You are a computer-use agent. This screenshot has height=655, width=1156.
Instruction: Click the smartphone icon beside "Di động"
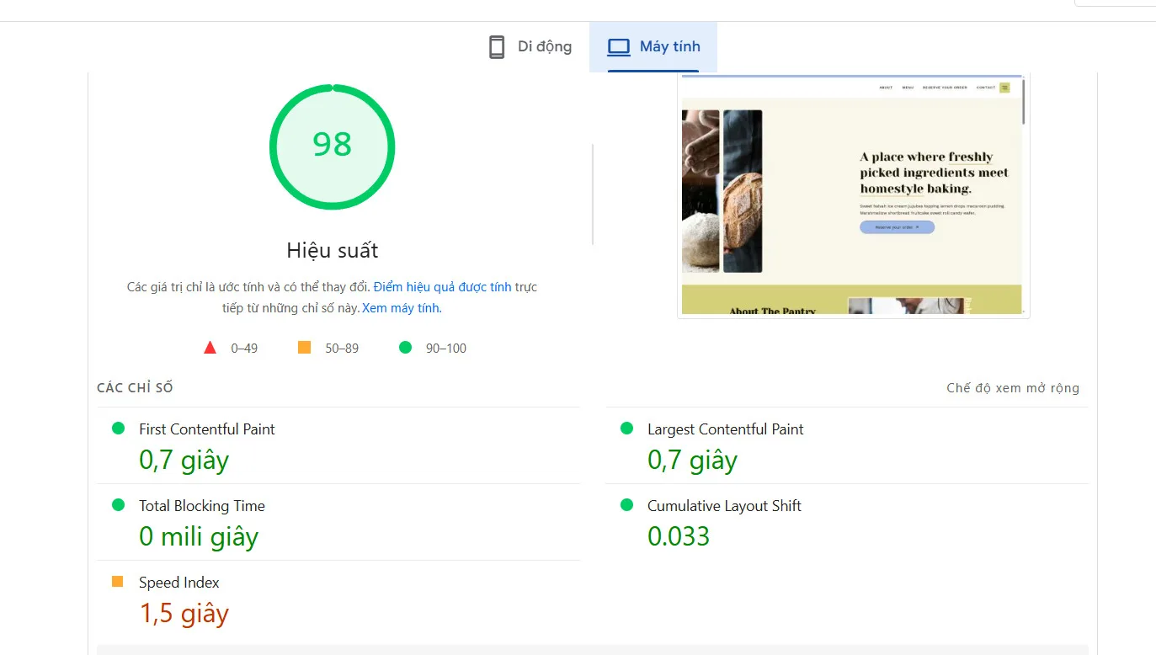(x=496, y=46)
